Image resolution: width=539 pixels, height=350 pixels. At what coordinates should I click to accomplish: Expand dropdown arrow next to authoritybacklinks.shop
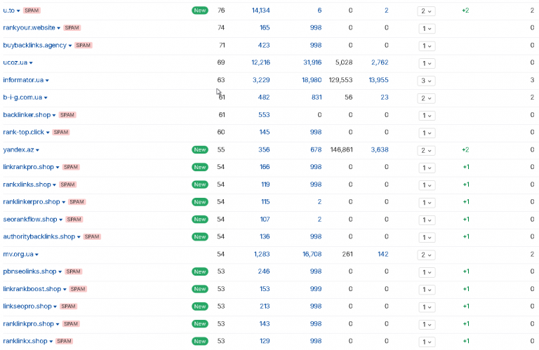tap(79, 237)
